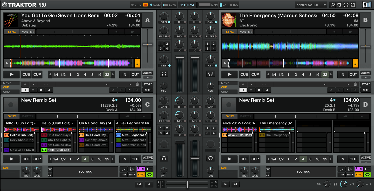Switch to Deck A CUE panel tab
Viewport: 374px width, 191px height.
point(10,87)
